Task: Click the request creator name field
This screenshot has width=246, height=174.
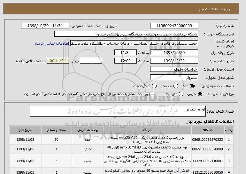Action: point(134,43)
